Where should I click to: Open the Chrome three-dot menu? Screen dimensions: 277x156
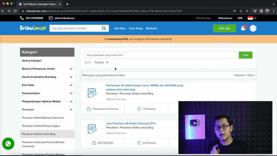(x=273, y=11)
